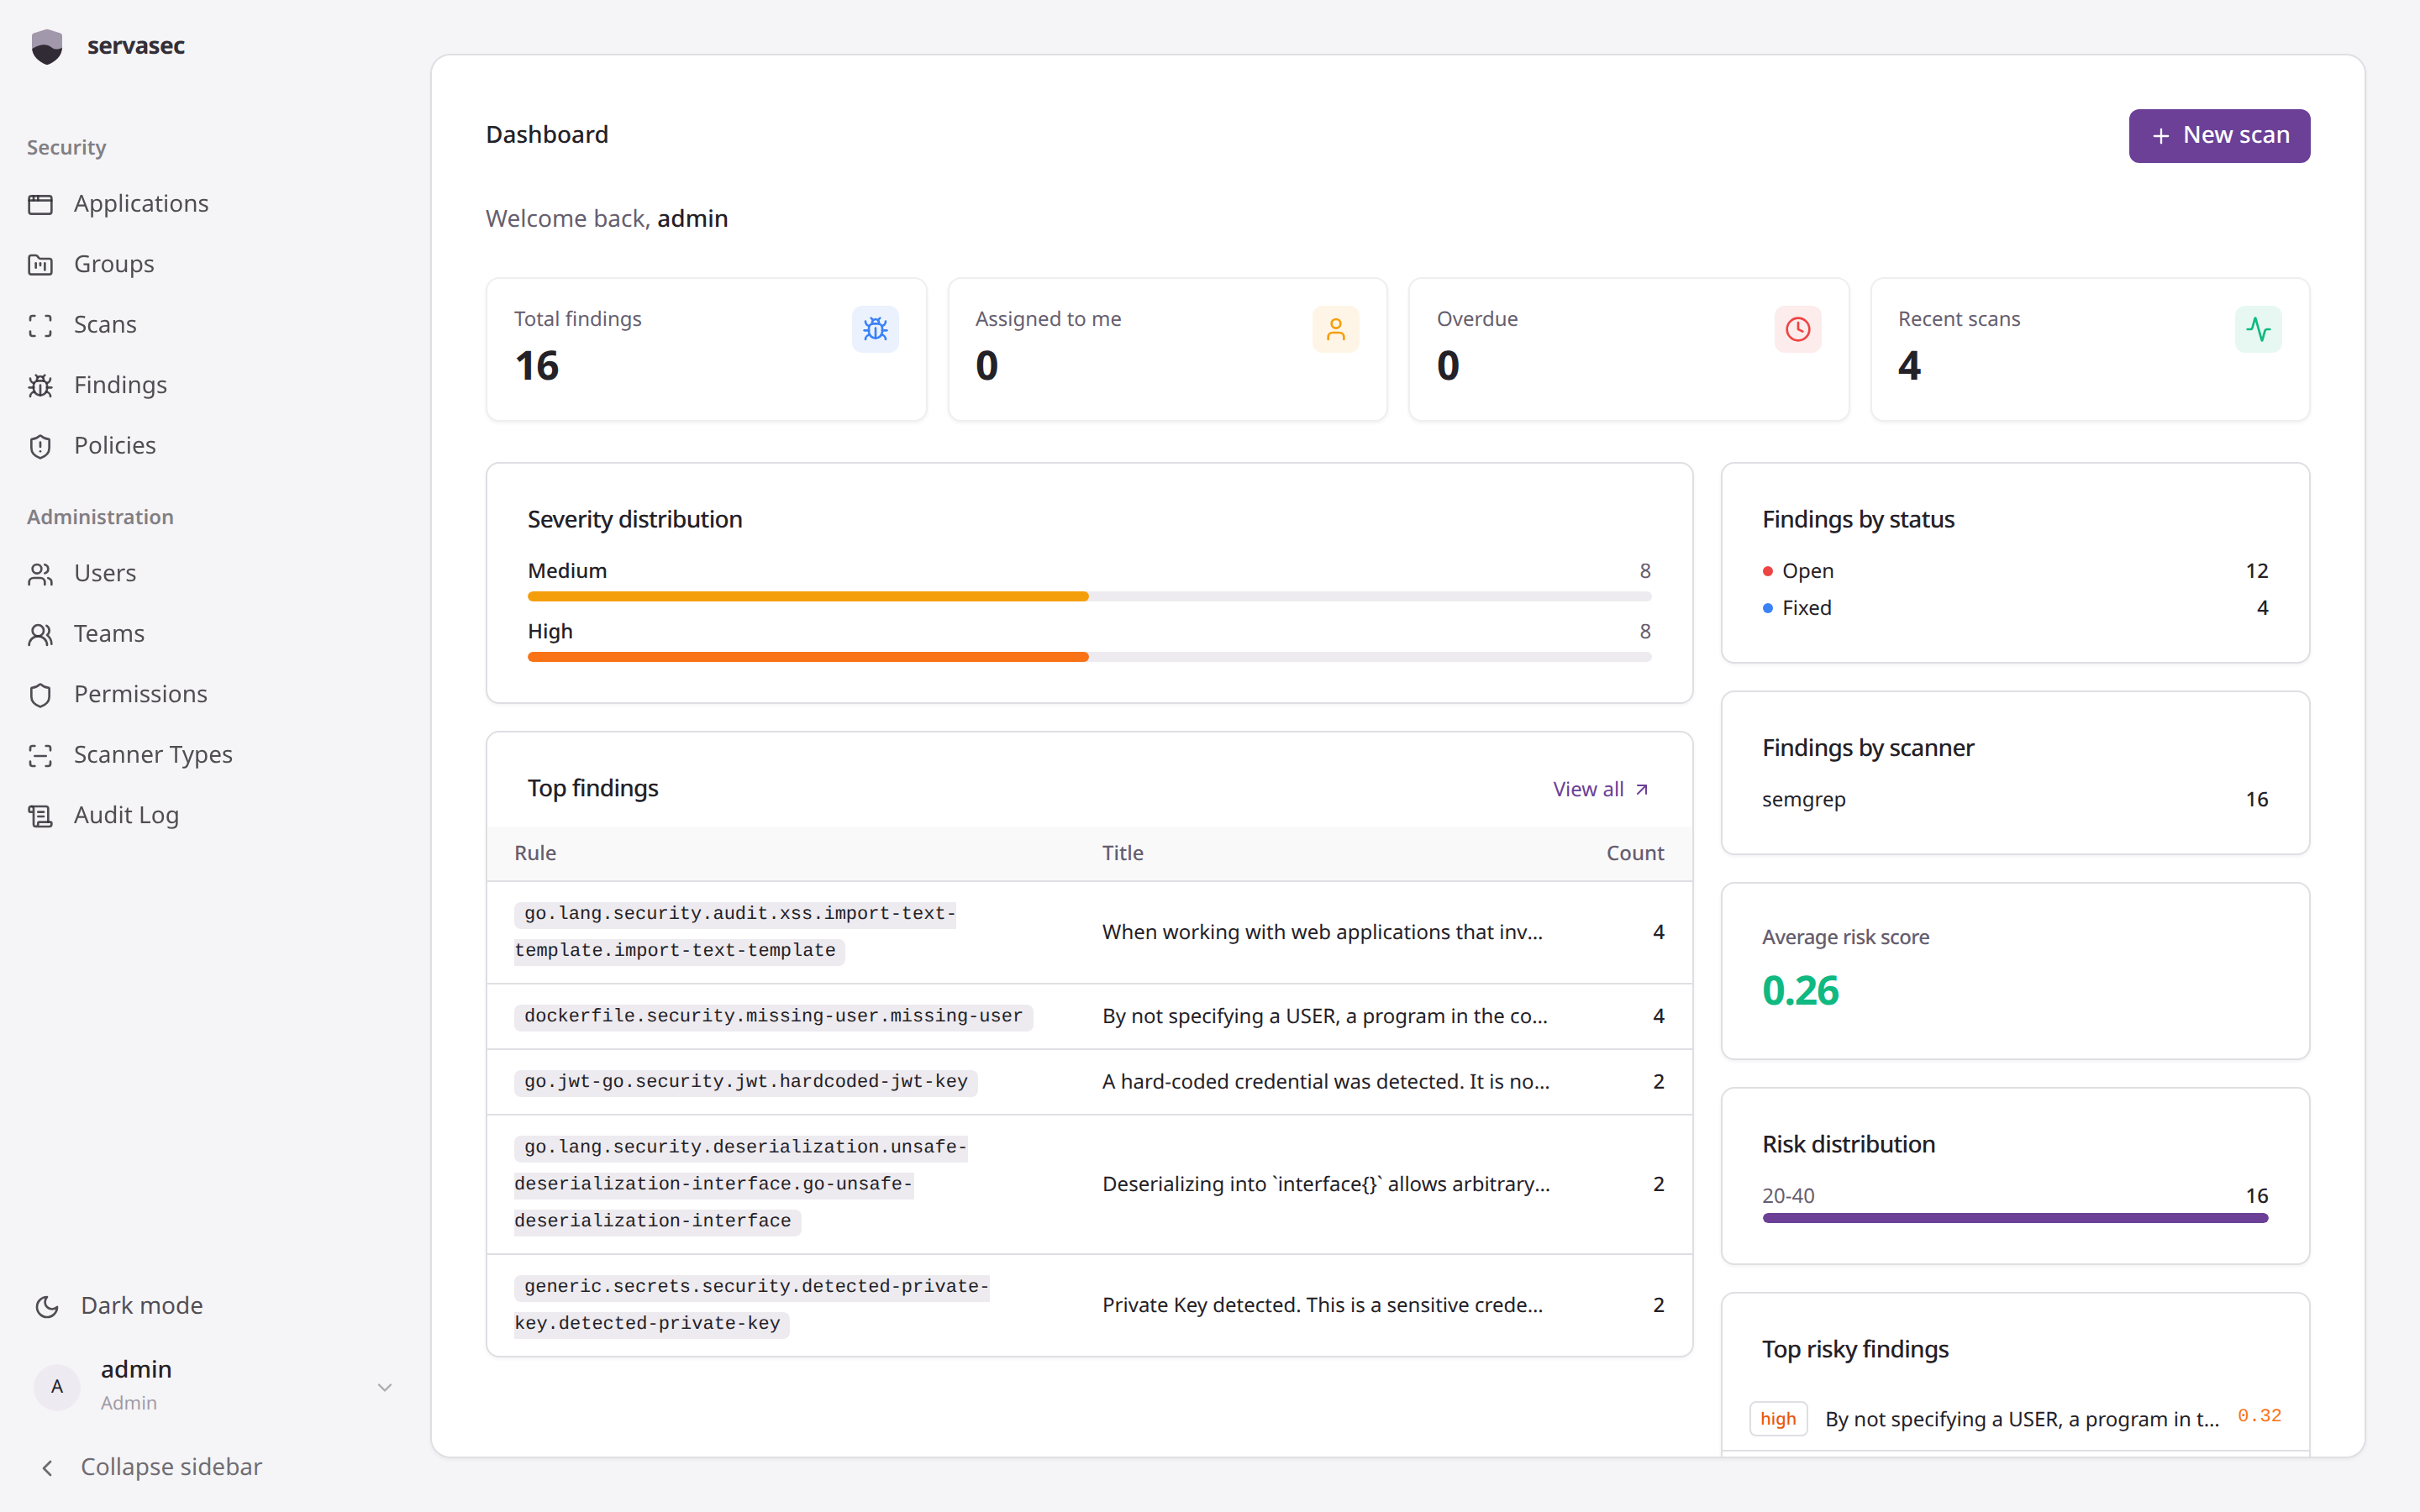Click the 0.26 average risk score
Image resolution: width=2420 pixels, height=1512 pixels.
(x=1800, y=991)
